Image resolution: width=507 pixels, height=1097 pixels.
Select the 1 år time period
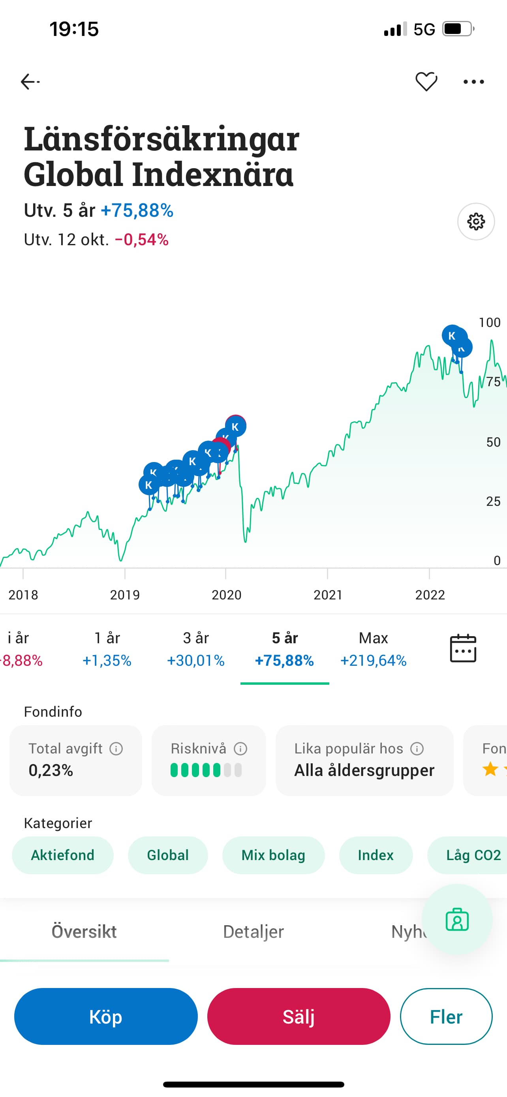[x=107, y=648]
